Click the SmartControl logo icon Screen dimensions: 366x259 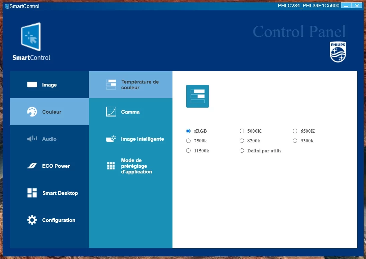(31, 37)
